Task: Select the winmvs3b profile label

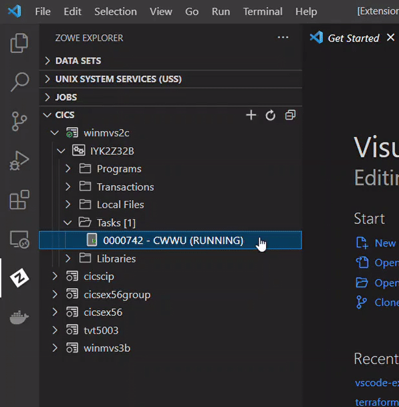Action: [107, 348]
